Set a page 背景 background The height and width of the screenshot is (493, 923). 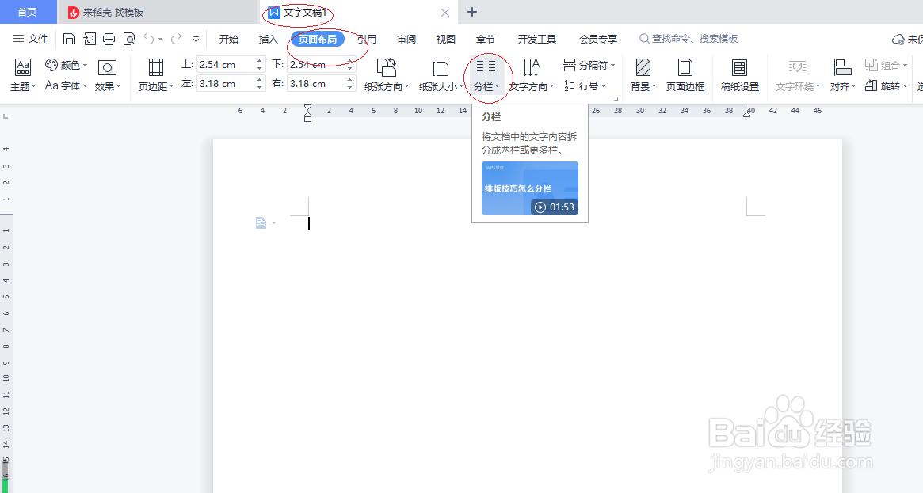(x=643, y=75)
